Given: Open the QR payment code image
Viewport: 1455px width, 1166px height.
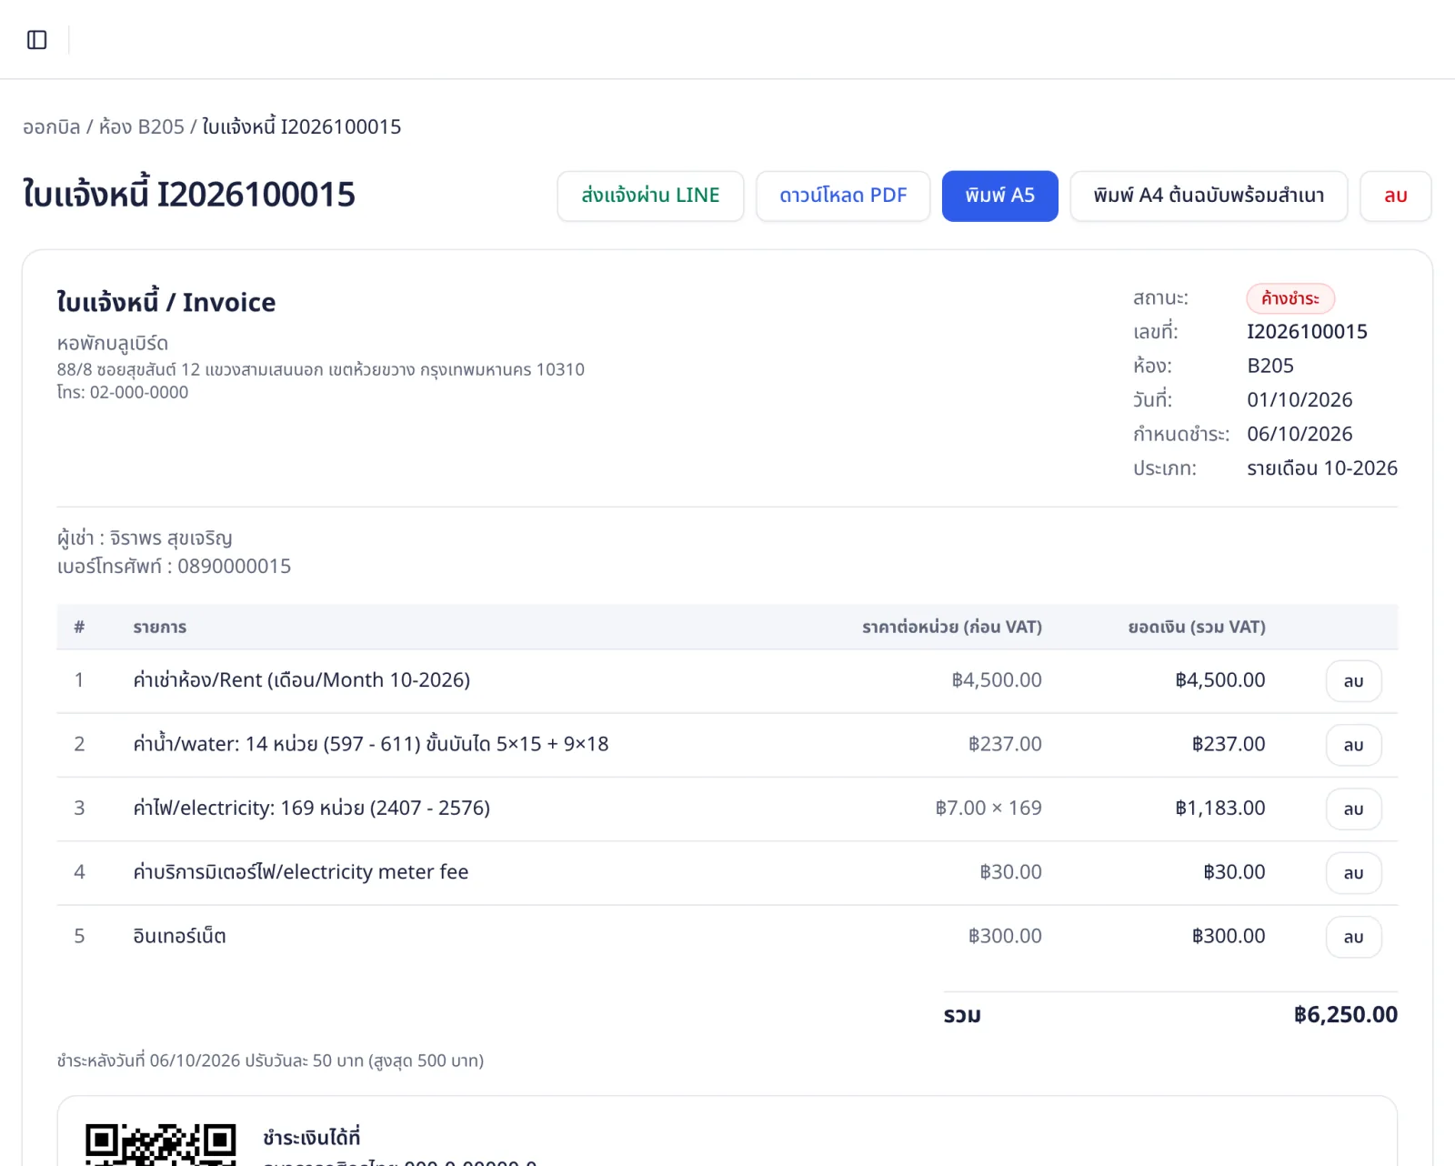Looking at the screenshot, I should (161, 1144).
